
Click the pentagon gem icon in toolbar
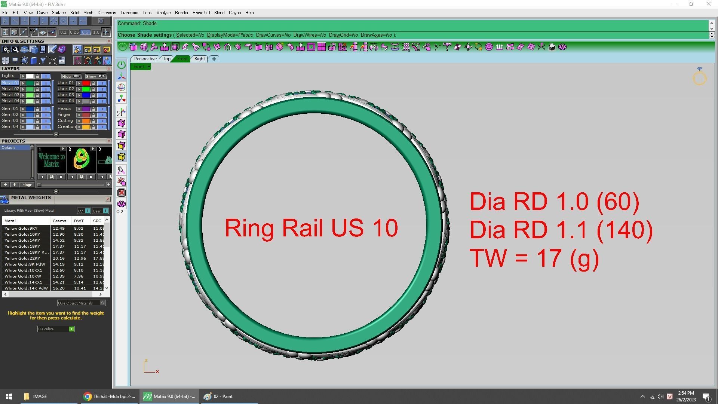[489, 47]
